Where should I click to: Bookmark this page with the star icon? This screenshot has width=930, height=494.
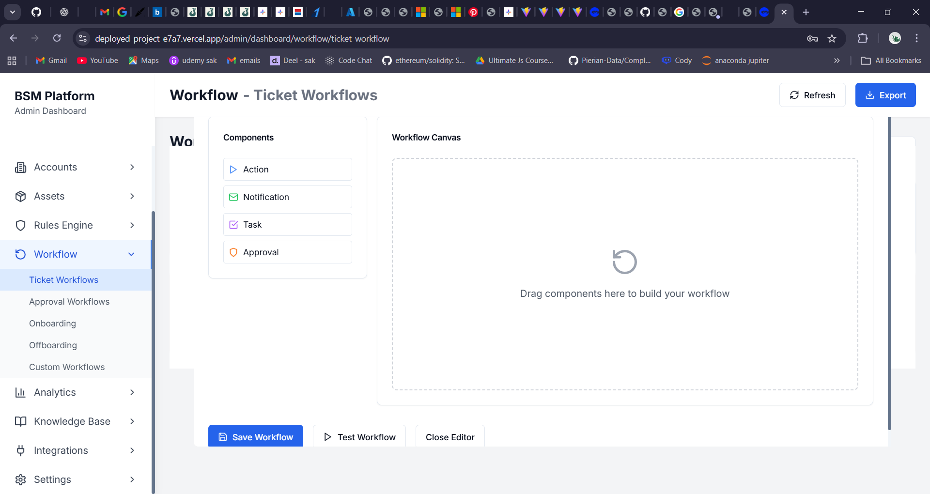[832, 38]
